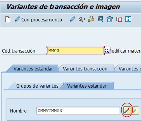The height and width of the screenshot is (121, 141).
Task: Click the copy variant icon
Action: [119, 19]
